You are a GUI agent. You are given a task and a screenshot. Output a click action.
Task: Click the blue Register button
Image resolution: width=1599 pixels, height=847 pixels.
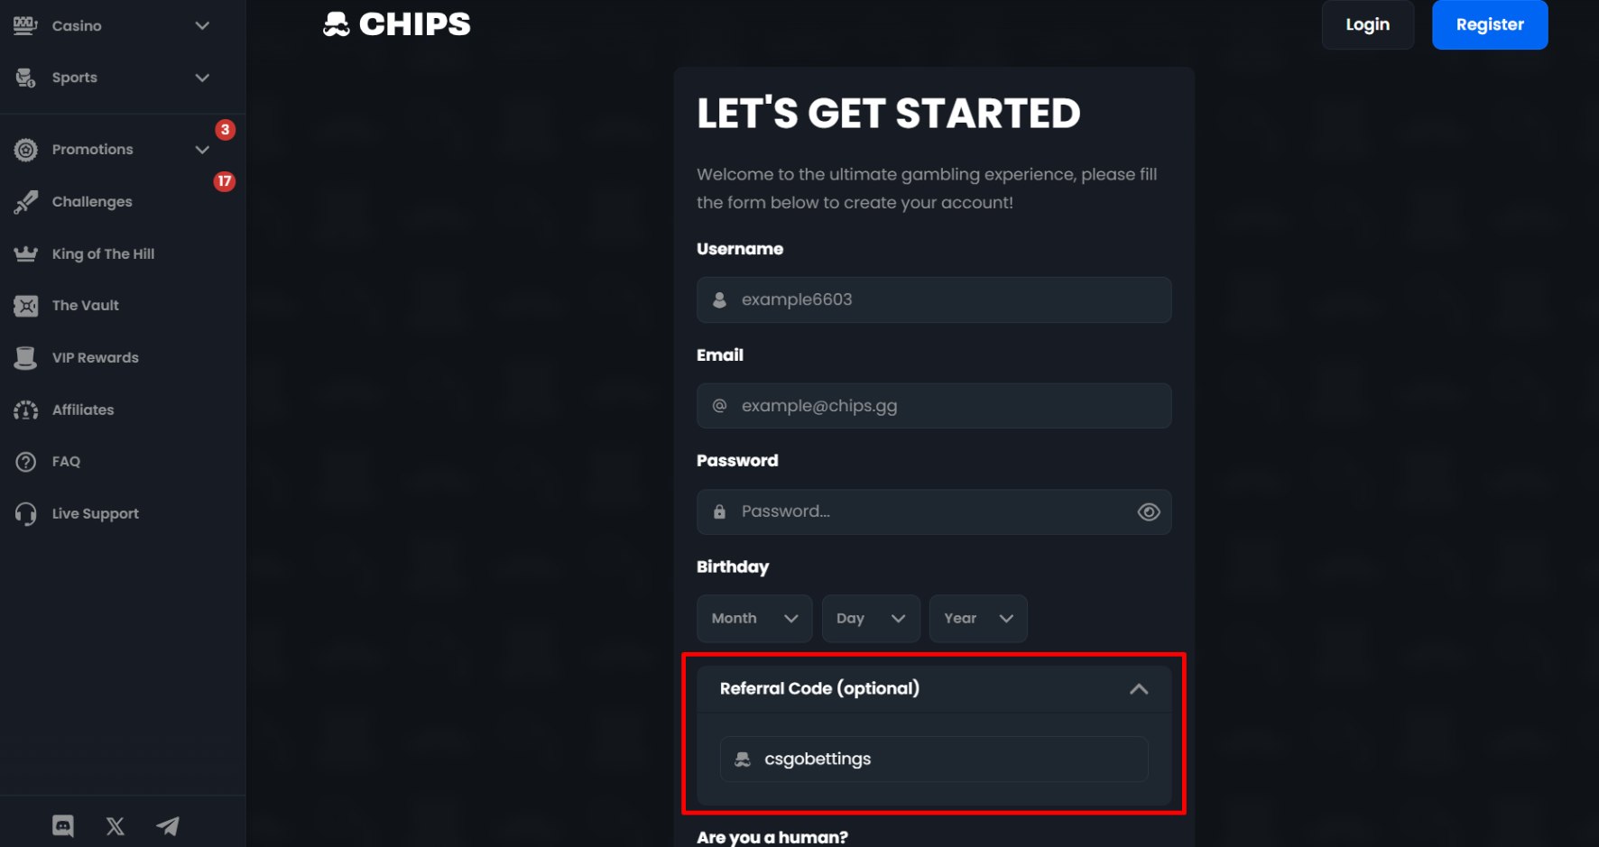[x=1489, y=25]
